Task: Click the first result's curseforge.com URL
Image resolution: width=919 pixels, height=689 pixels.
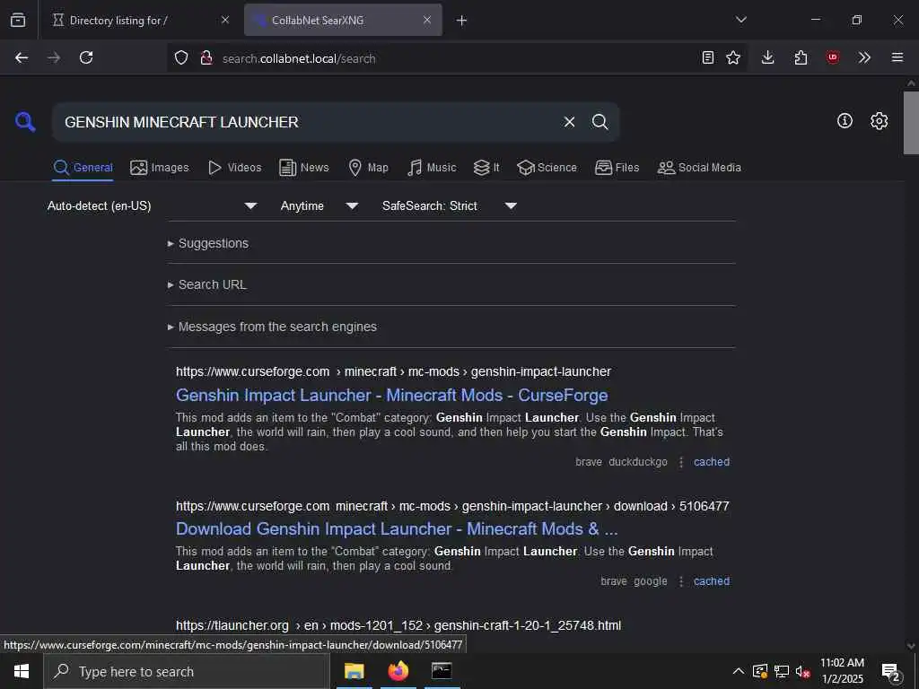Action: tap(393, 371)
